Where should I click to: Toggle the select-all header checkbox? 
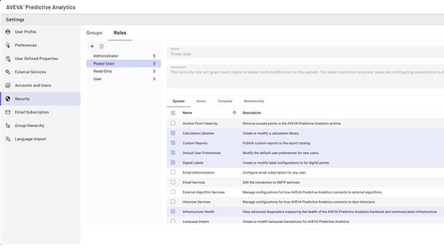coord(173,113)
